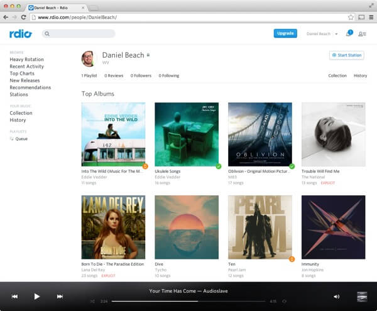
Task: Open New Releases in sidebar
Action: coord(25,80)
